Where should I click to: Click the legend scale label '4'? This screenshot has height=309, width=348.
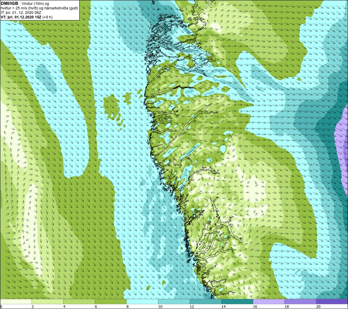pyautogui.click(x=64, y=307)
